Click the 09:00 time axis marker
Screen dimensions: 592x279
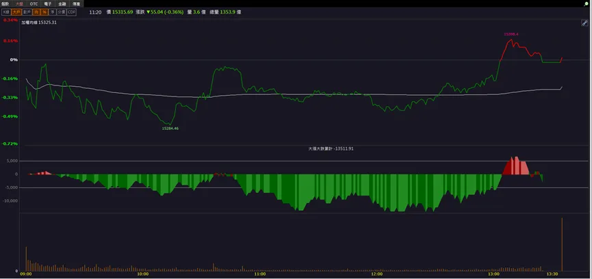26,274
